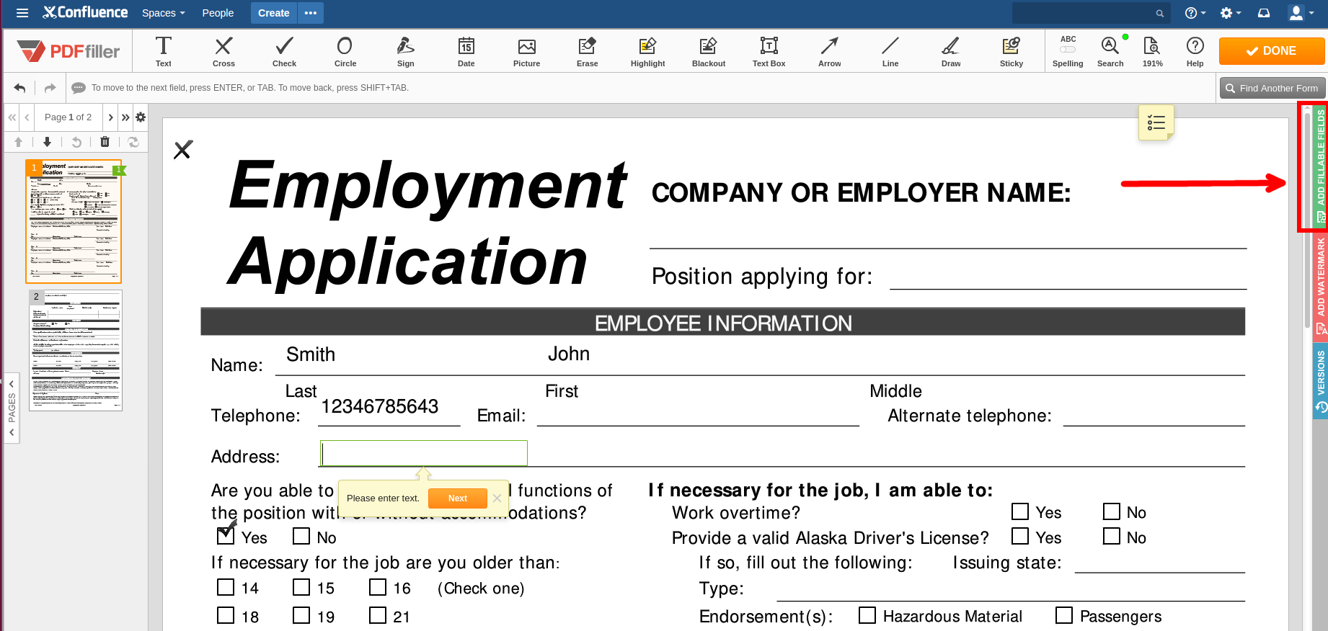Uncheck the Yes accommodations checkbox
This screenshot has width=1328, height=631.
pyautogui.click(x=226, y=535)
